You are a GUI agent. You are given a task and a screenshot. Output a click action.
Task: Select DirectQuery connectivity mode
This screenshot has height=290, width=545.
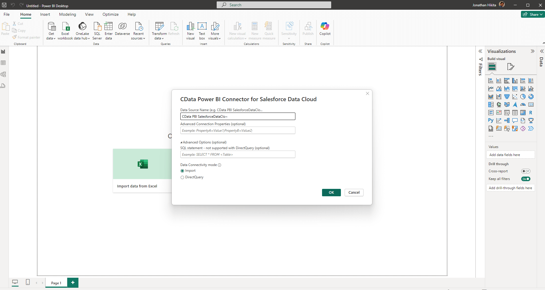pyautogui.click(x=182, y=177)
